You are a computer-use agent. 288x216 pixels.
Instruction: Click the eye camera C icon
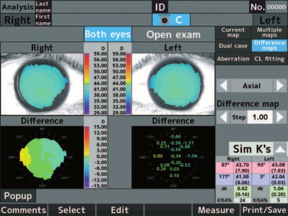pyautogui.click(x=171, y=20)
